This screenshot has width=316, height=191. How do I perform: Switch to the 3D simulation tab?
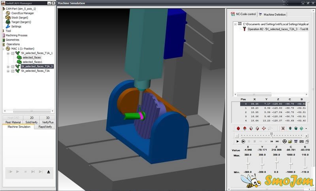(x=48, y=118)
